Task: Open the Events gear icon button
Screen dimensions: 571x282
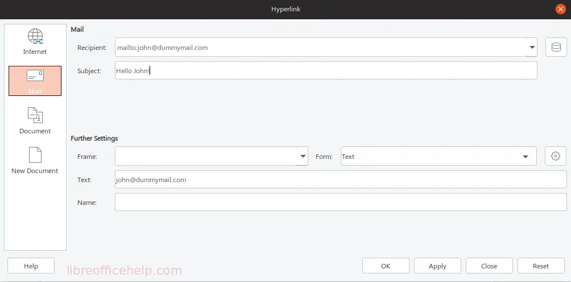Action: pos(556,156)
